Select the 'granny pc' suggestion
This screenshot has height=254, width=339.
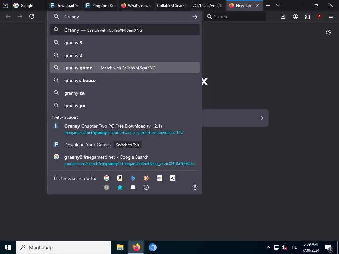[x=124, y=106]
